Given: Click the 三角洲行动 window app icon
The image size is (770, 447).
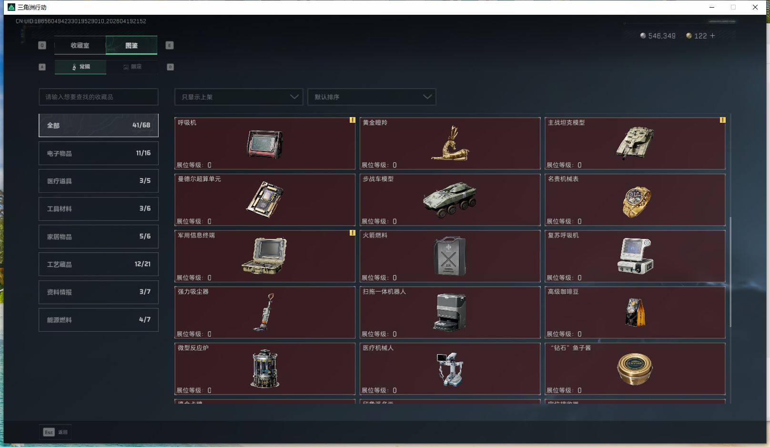Looking at the screenshot, I should coord(11,7).
